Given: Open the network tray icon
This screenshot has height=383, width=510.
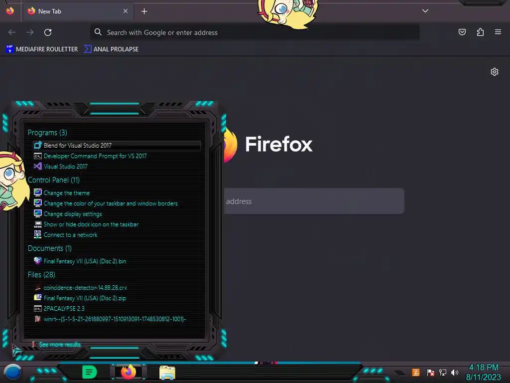Looking at the screenshot, I should 442,372.
